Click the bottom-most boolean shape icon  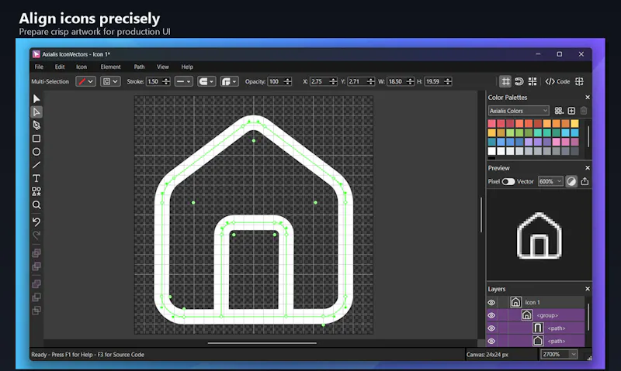pyautogui.click(x=36, y=311)
